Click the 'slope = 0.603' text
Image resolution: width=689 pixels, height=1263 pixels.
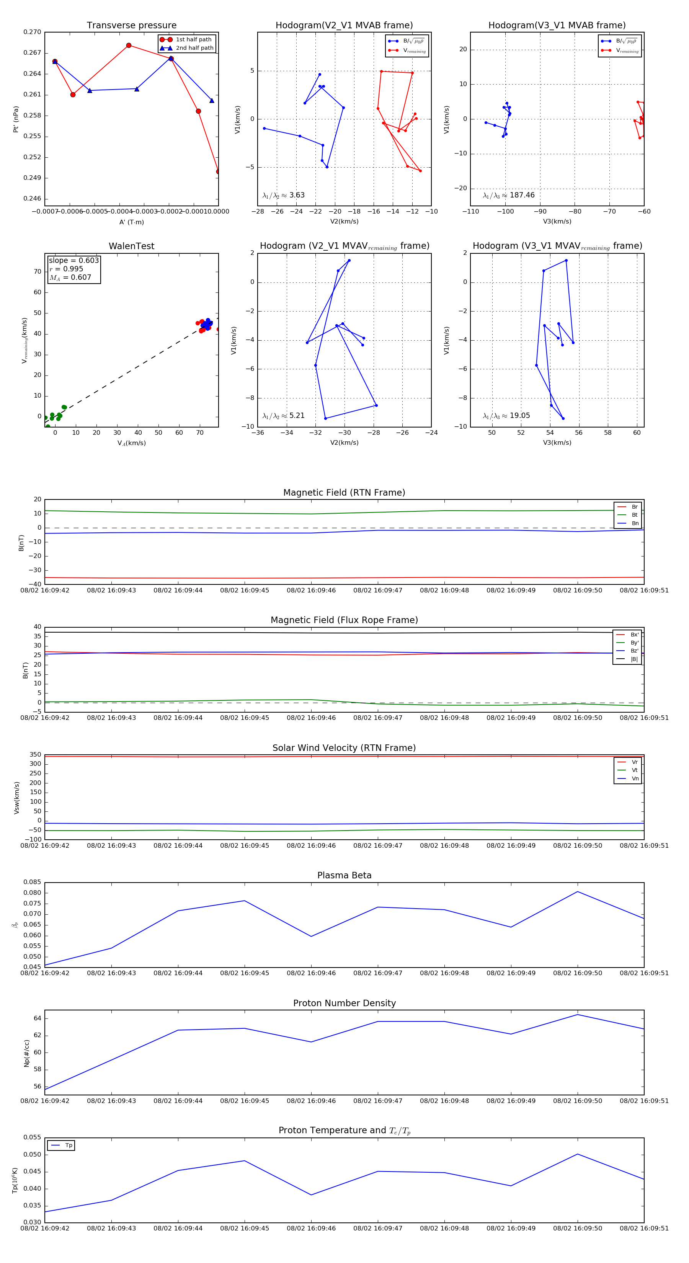[73, 260]
